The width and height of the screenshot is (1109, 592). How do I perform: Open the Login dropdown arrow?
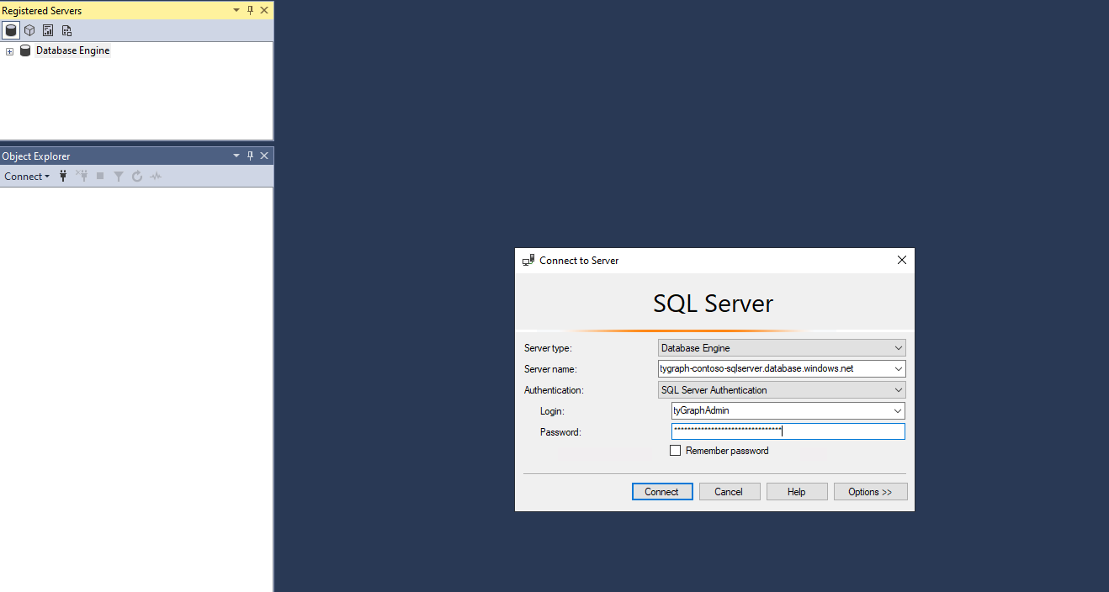[x=899, y=411]
